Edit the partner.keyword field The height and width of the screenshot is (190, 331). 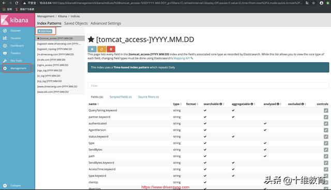(326, 117)
